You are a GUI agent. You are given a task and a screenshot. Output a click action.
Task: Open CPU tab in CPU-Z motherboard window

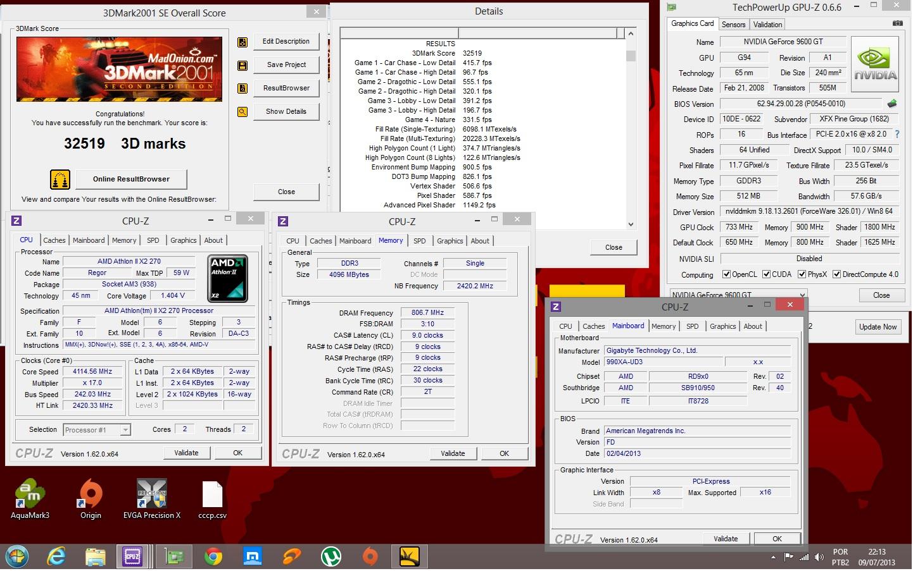tap(565, 327)
